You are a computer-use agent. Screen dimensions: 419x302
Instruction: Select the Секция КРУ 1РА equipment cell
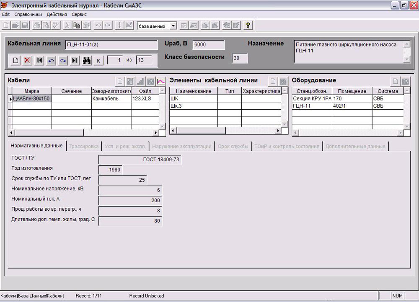(x=312, y=98)
